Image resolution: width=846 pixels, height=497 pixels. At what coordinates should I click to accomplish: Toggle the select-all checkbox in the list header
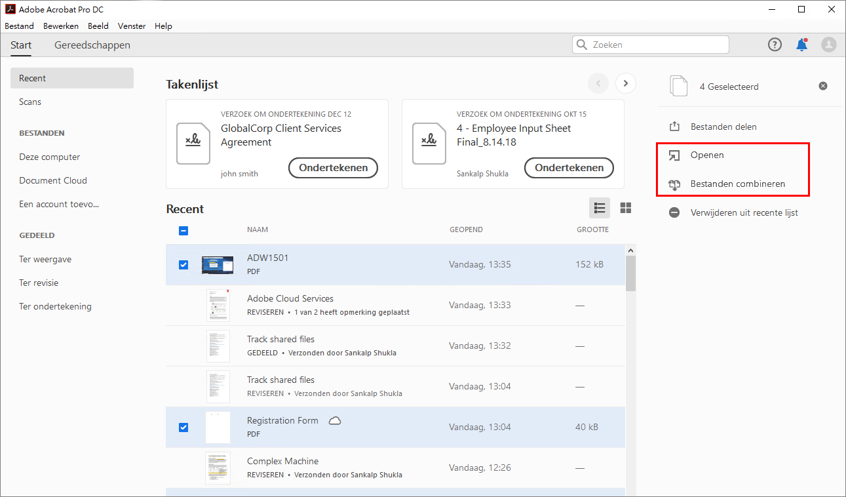pos(183,230)
